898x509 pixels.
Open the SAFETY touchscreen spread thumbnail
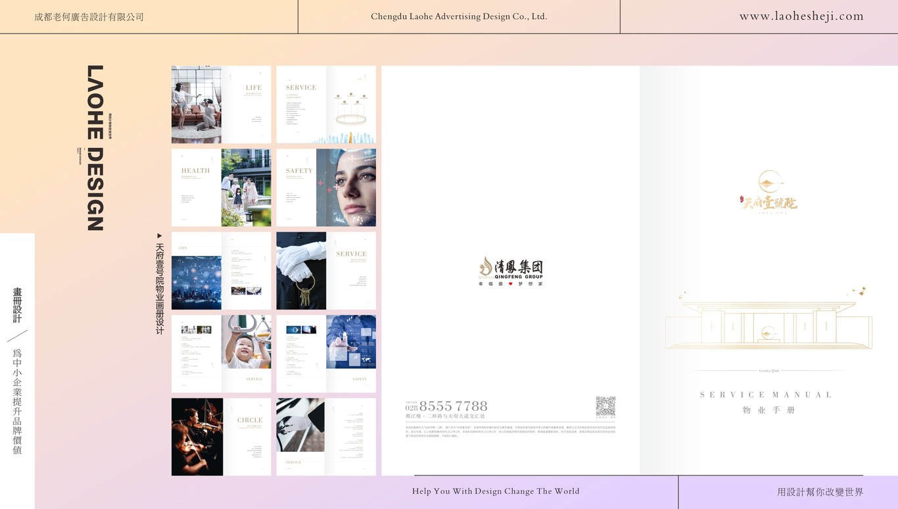(x=326, y=354)
